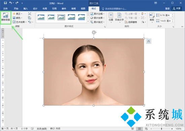Increase the picture height with the up spinner
Screen dimensions: 185x131
173,14
